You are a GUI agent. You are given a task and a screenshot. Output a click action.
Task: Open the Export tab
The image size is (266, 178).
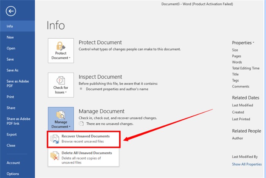pyautogui.click(x=17, y=134)
